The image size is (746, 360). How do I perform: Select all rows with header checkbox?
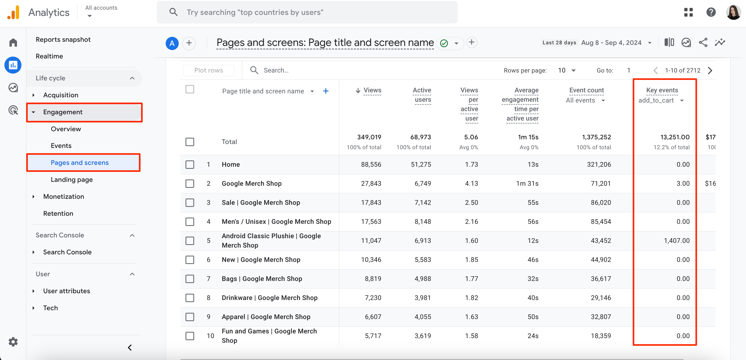pos(190,89)
